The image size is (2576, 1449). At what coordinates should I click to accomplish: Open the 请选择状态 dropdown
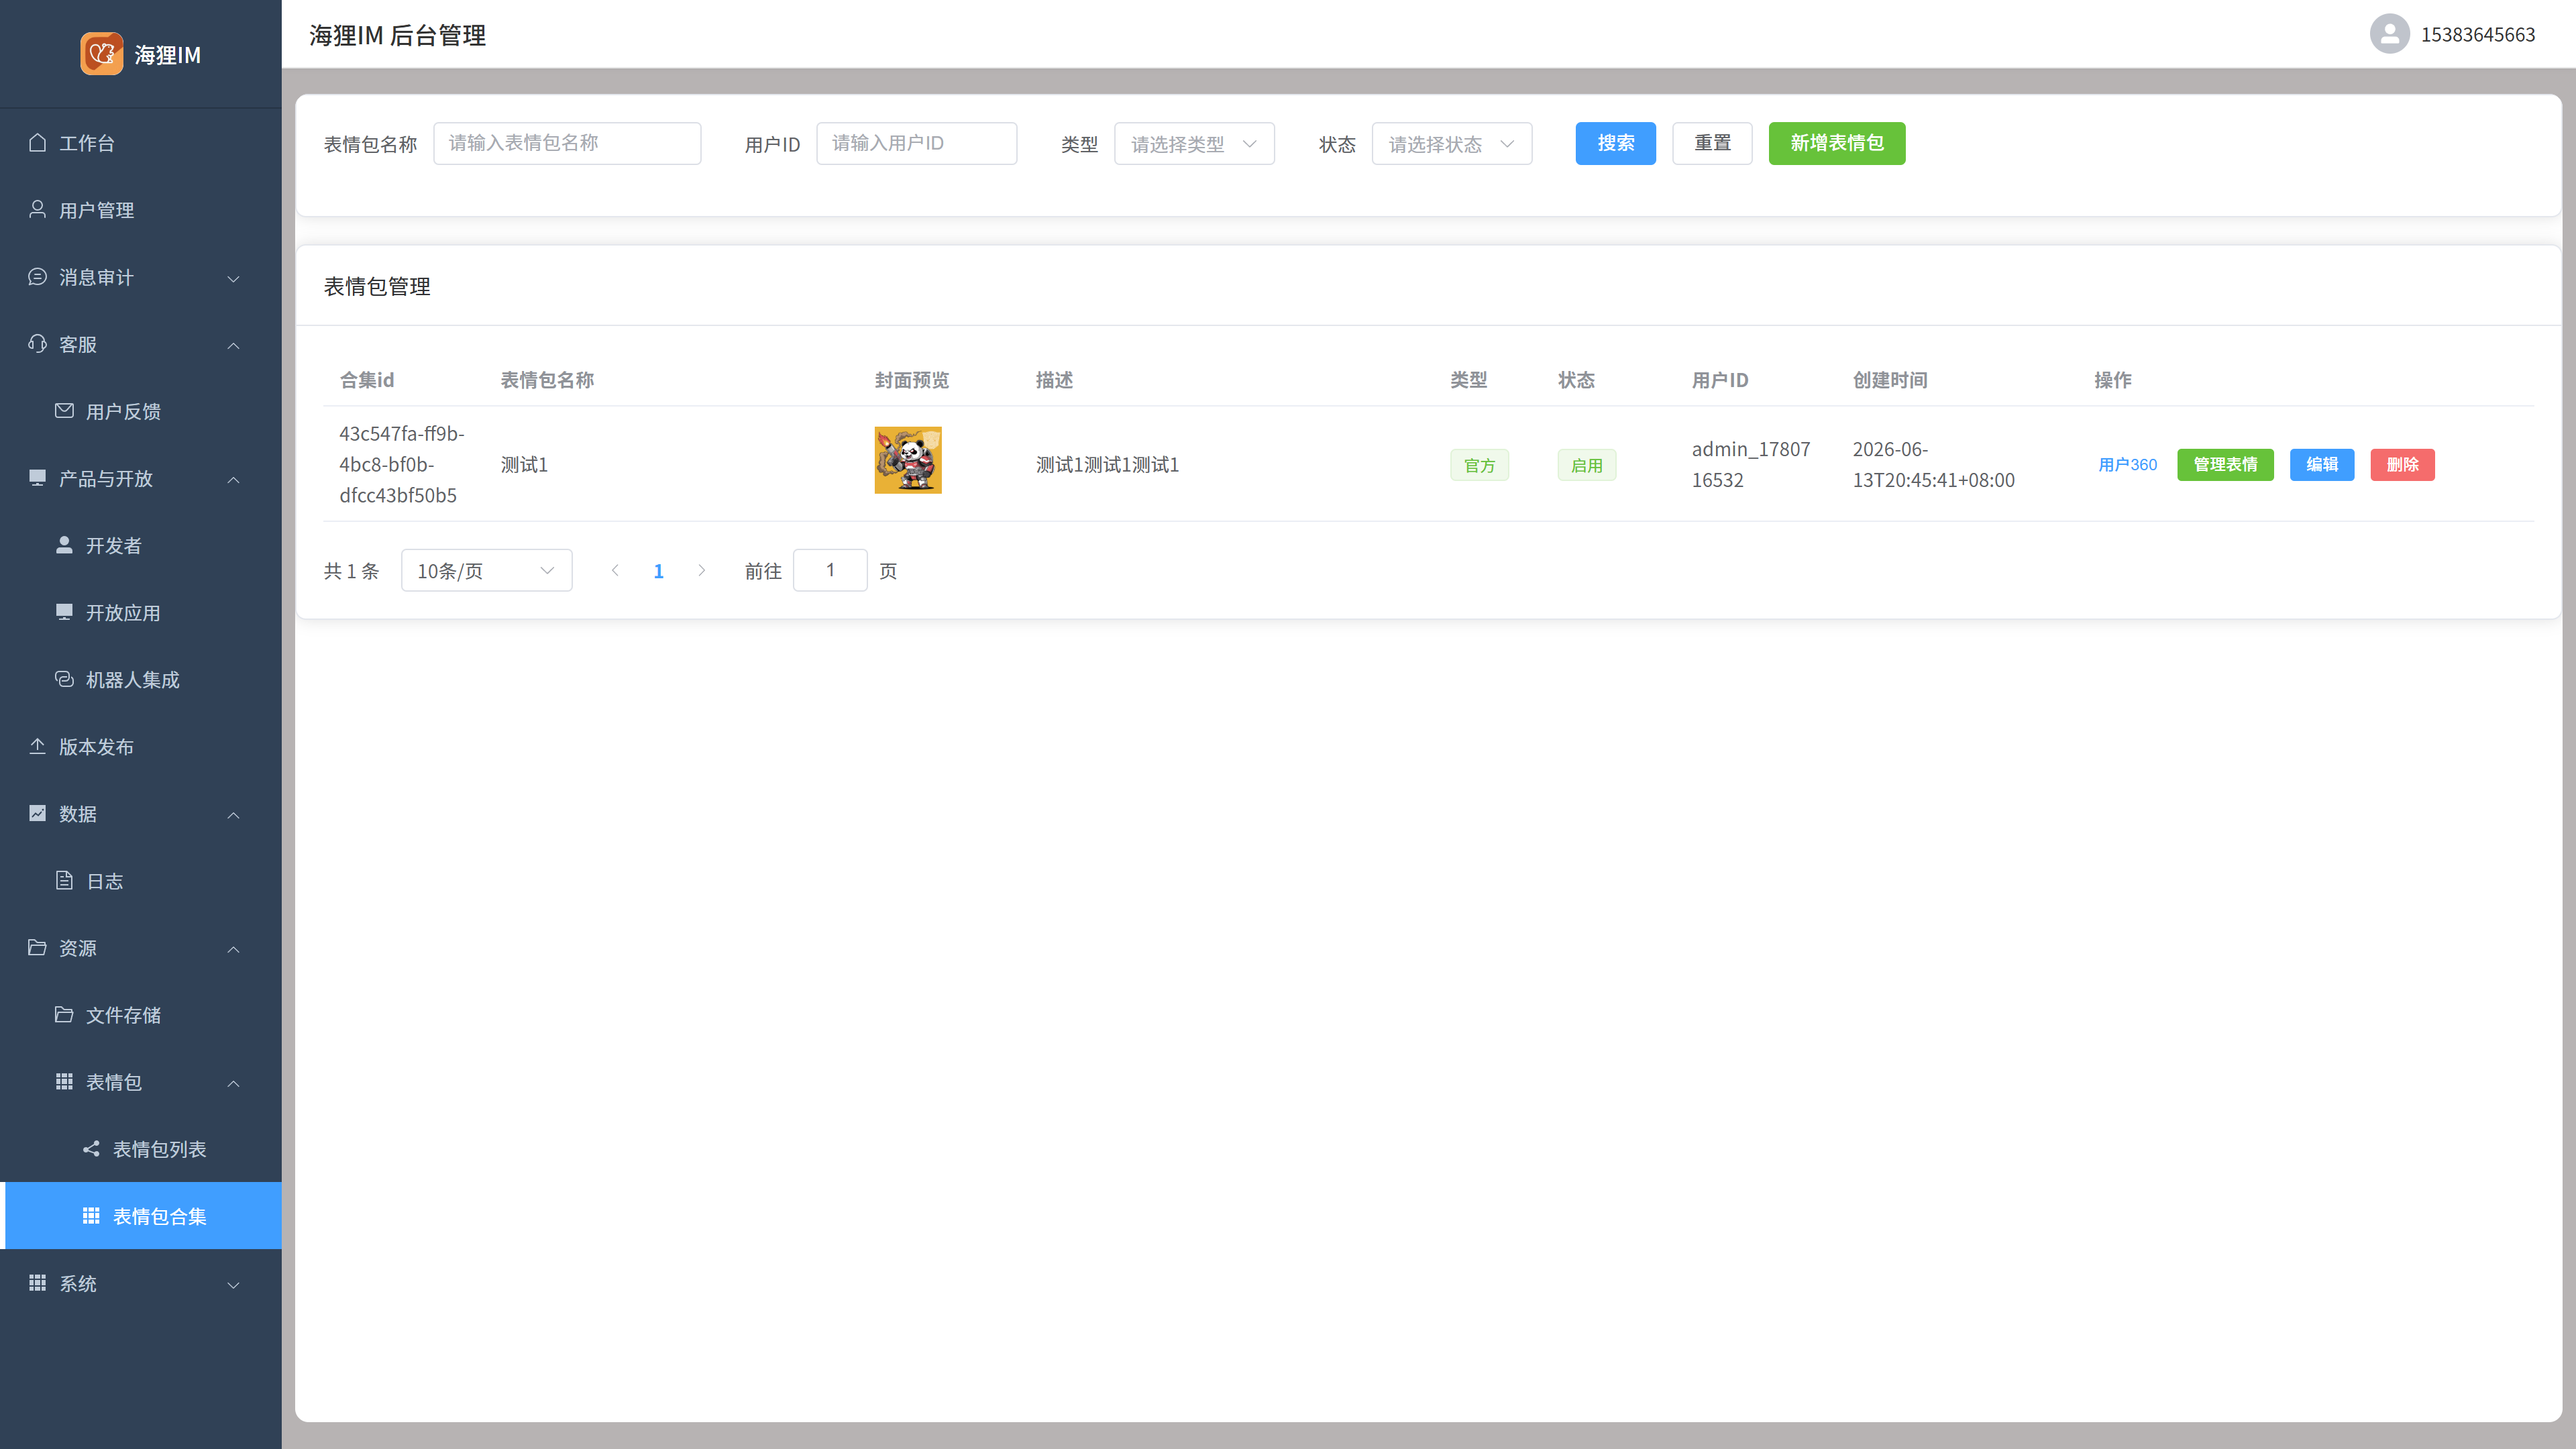pyautogui.click(x=1451, y=143)
